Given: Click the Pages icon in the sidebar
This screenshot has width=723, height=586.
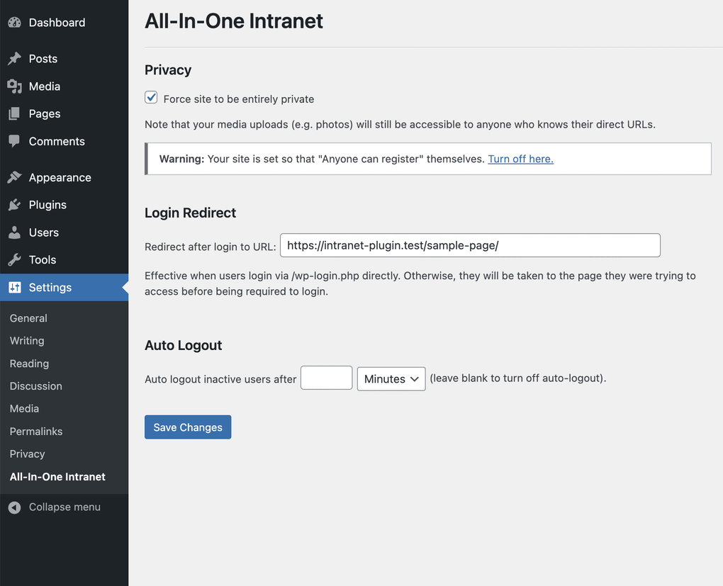Looking at the screenshot, I should (14, 113).
